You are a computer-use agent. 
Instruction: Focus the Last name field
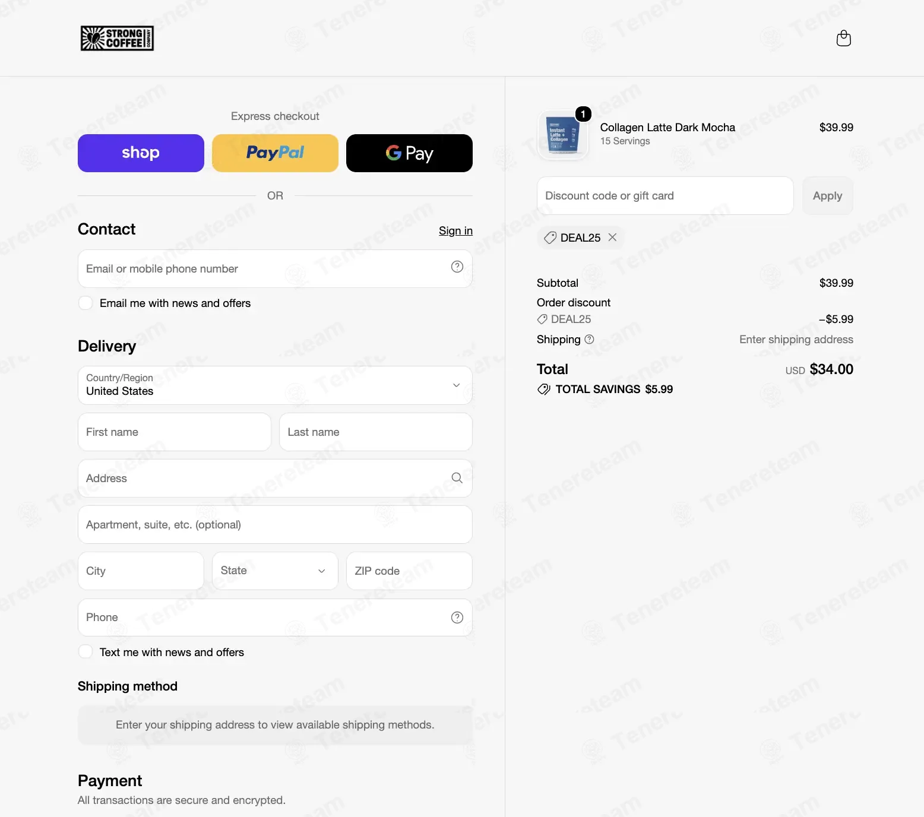coord(376,432)
